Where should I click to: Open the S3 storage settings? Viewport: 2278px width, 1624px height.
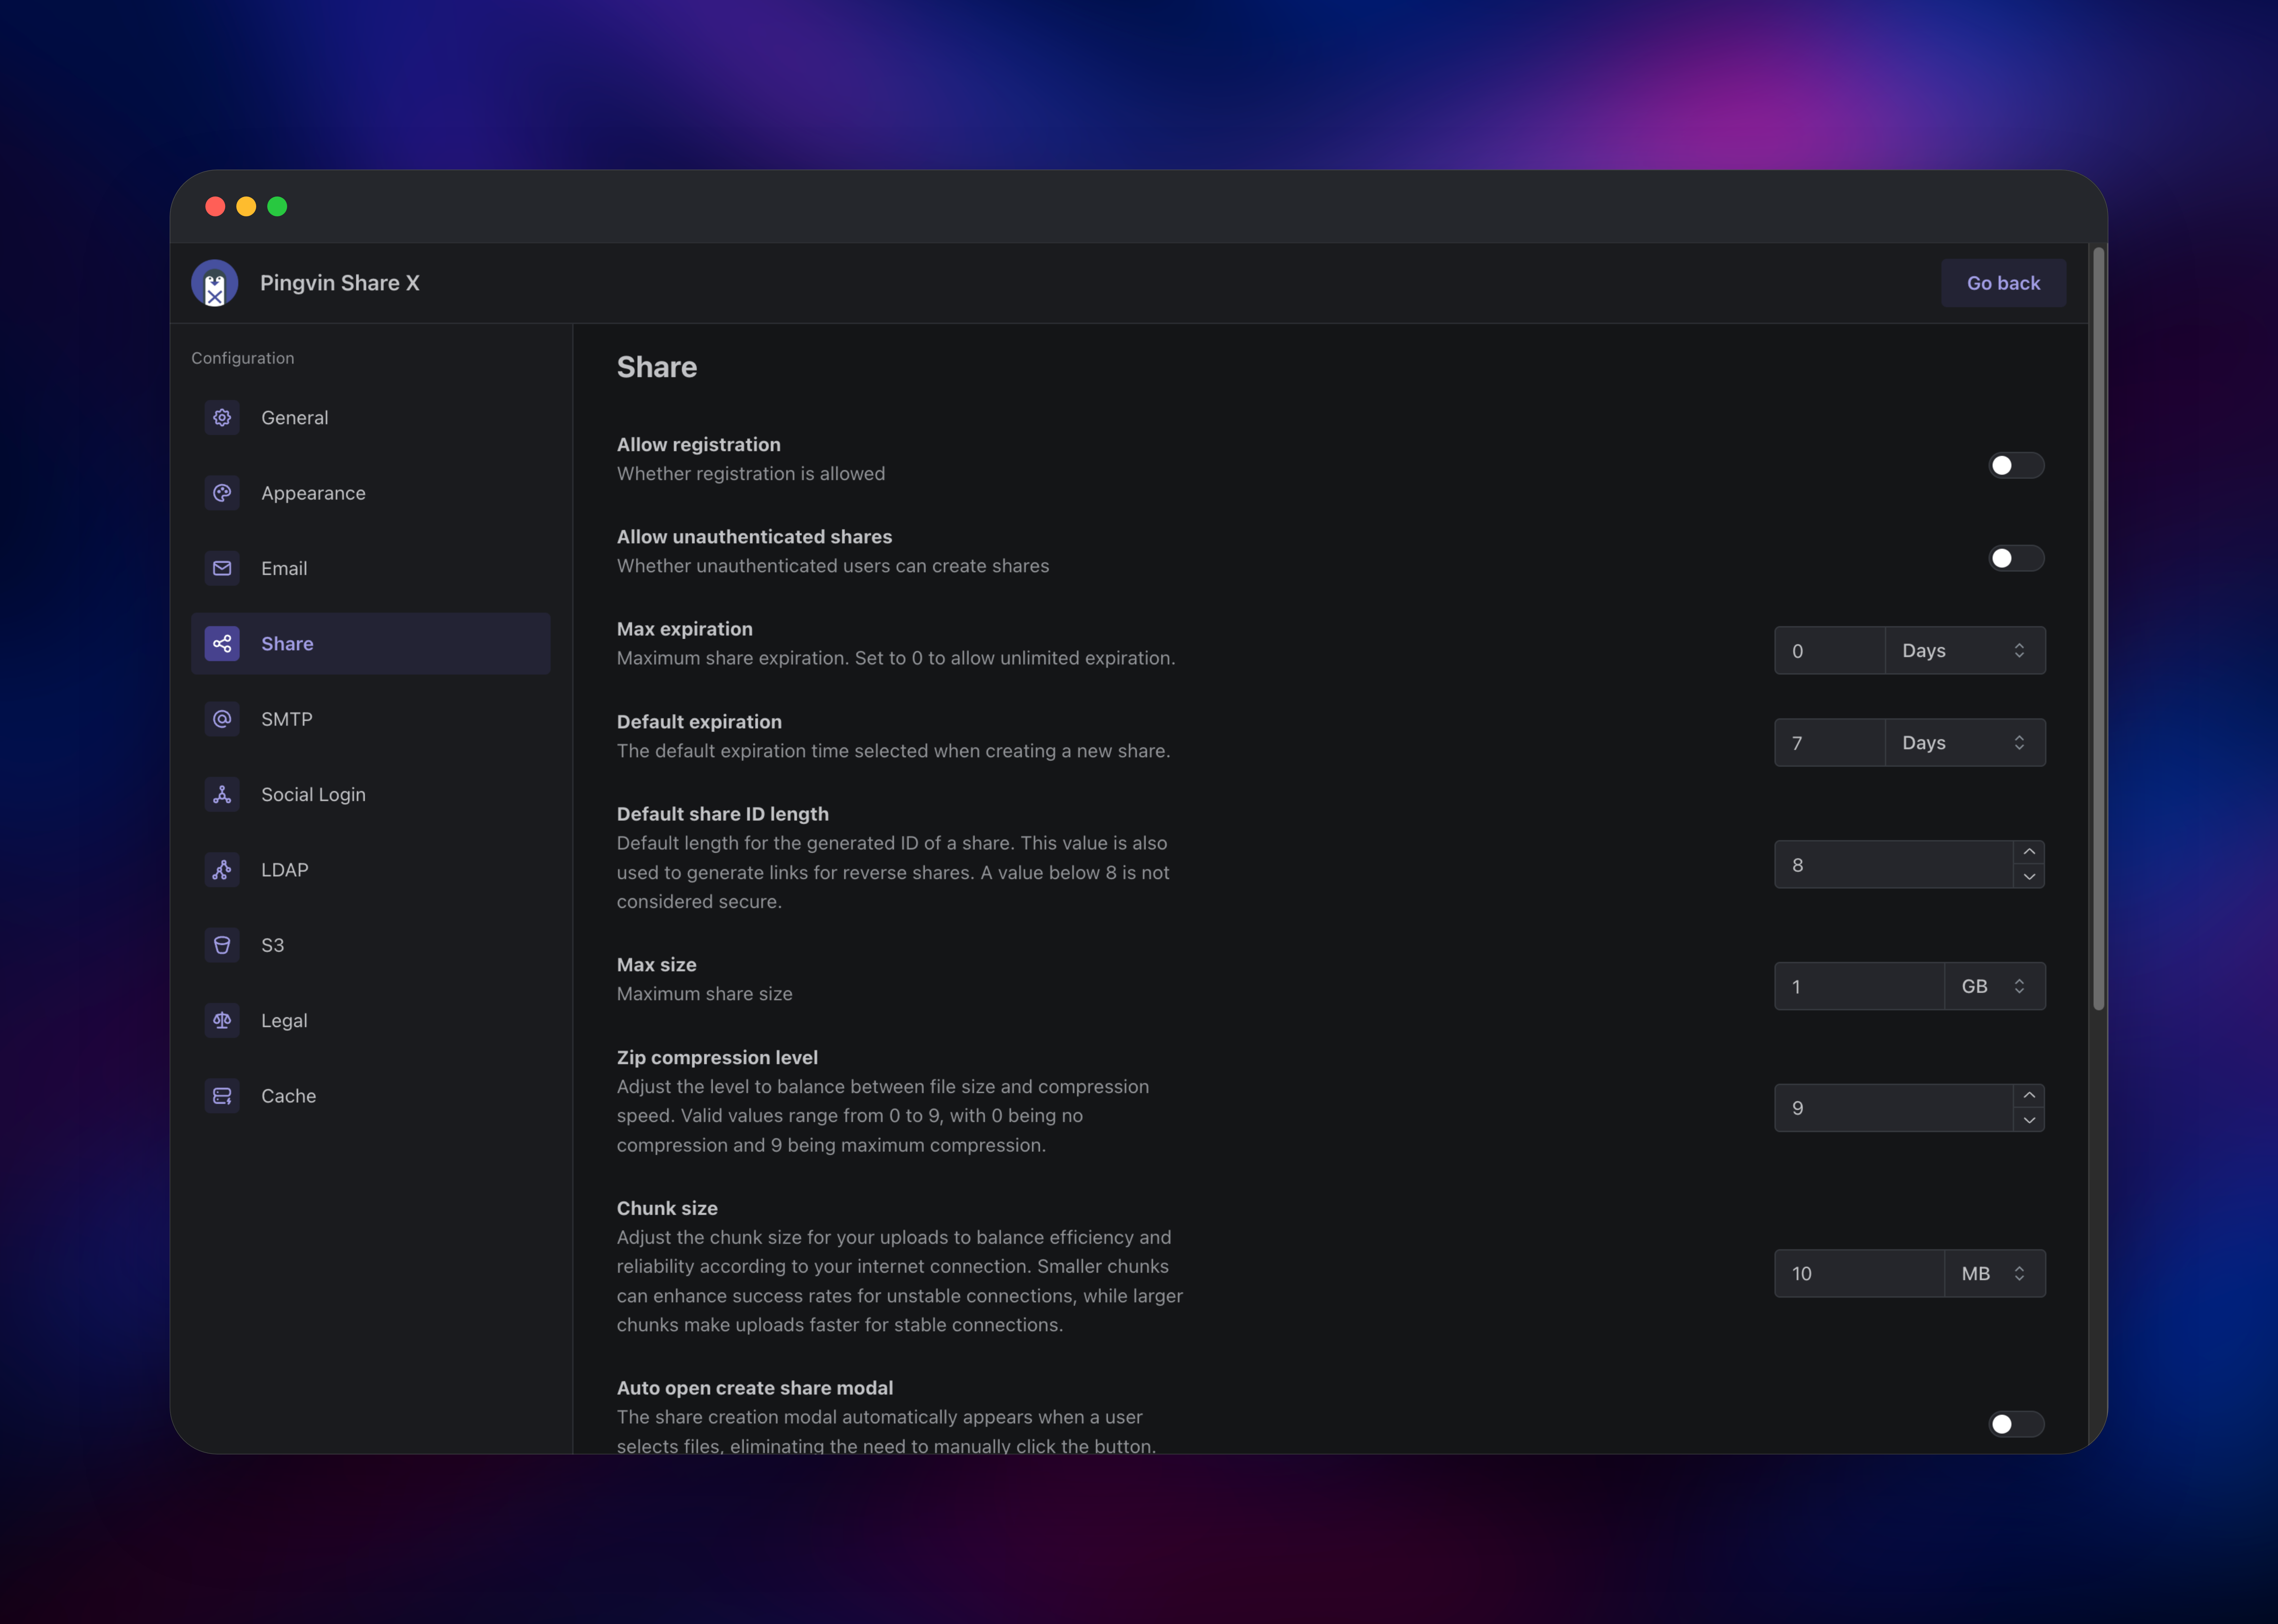point(370,945)
